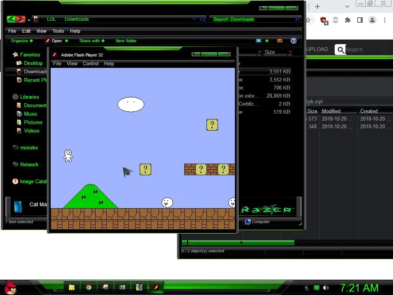Click the UPLOAD link on the webpage

pyautogui.click(x=317, y=49)
